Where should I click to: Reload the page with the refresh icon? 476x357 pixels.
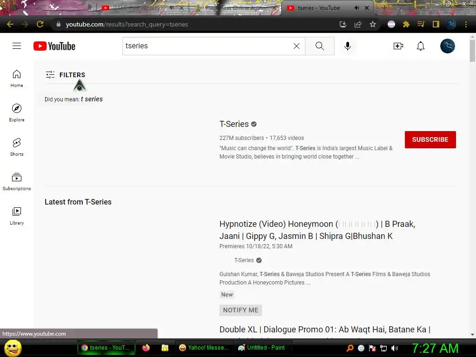coord(40,24)
